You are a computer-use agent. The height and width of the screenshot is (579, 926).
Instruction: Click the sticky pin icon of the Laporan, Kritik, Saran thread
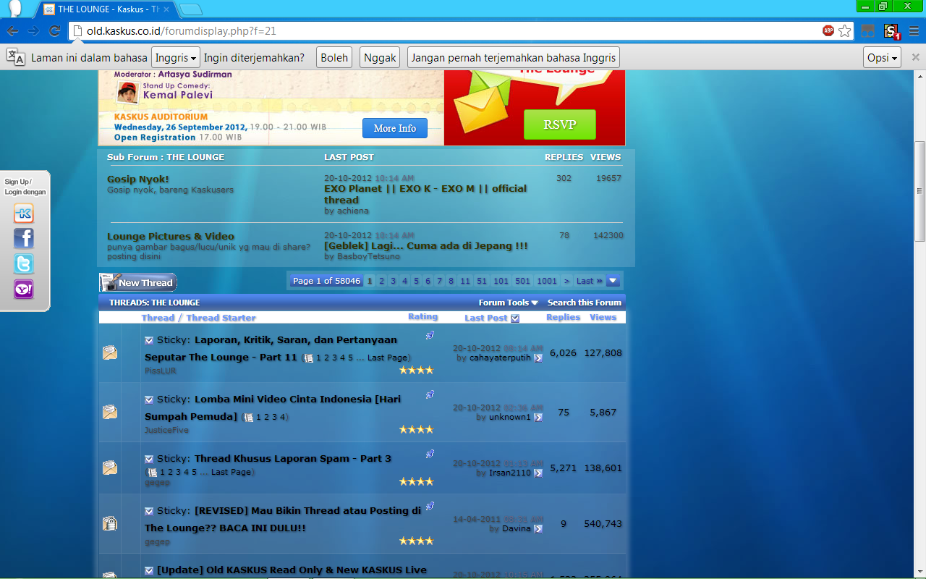[x=430, y=336]
